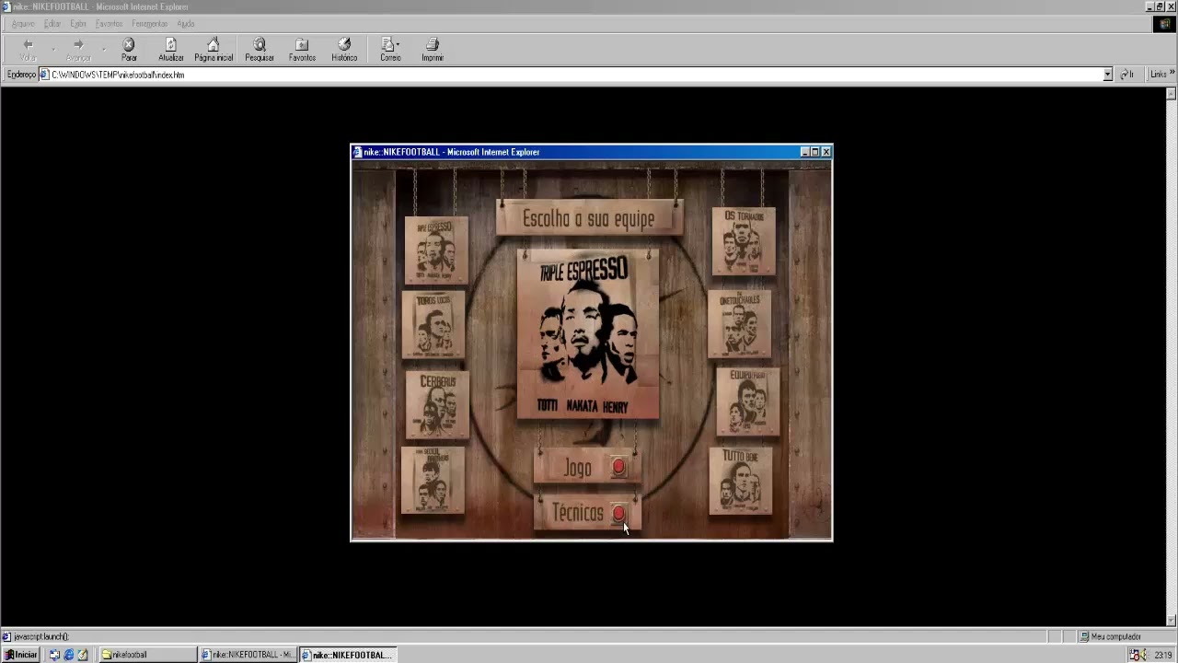
Task: Select the Os Tornados team poster
Action: point(744,241)
